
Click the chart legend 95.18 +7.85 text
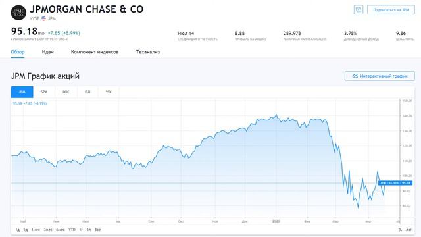pos(30,103)
